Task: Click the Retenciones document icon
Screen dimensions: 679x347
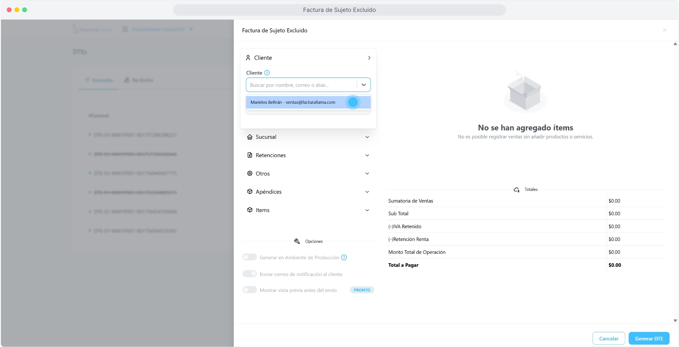Action: pos(250,155)
